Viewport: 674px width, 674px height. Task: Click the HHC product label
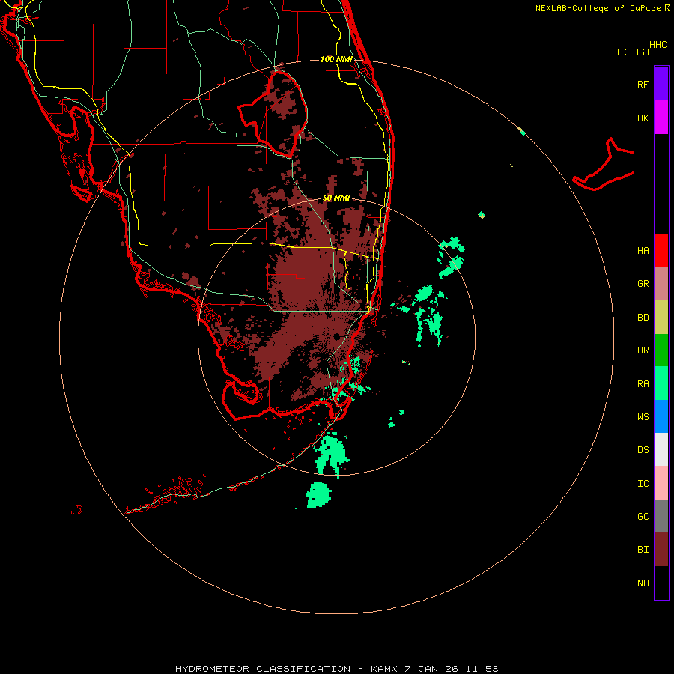(658, 45)
